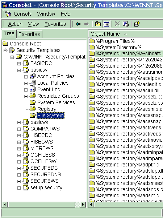The image size is (163, 218).
Task: Click the %ProgramFiles% folder icon
Action: click(x=92, y=41)
